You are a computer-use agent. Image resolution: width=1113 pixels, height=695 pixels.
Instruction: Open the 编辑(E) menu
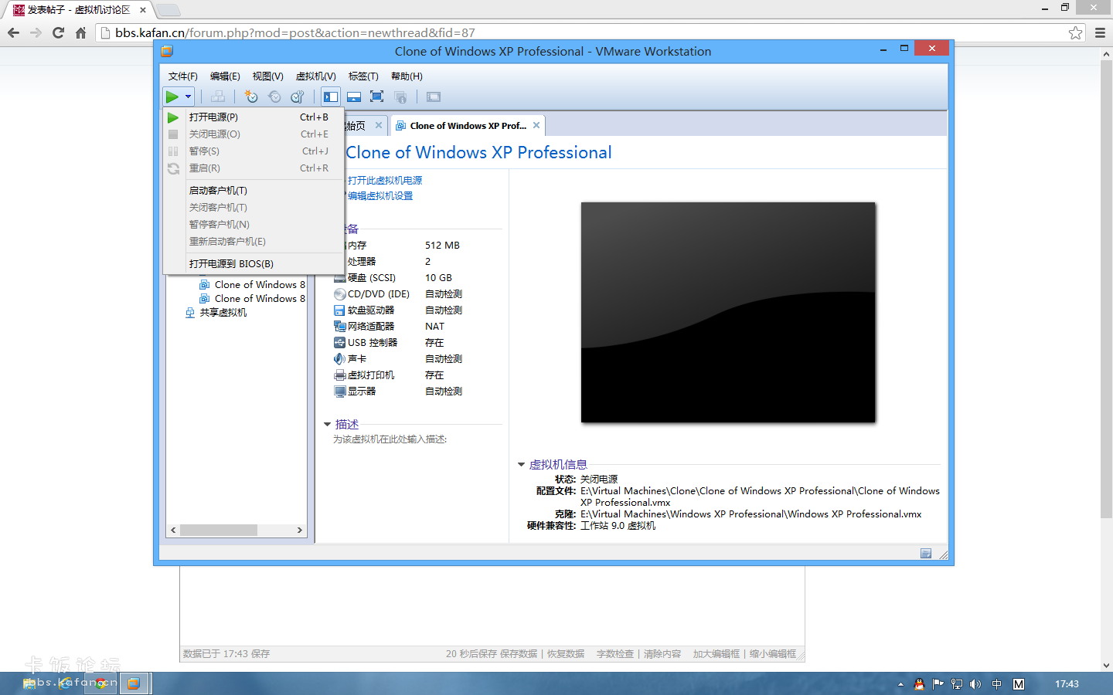(225, 76)
